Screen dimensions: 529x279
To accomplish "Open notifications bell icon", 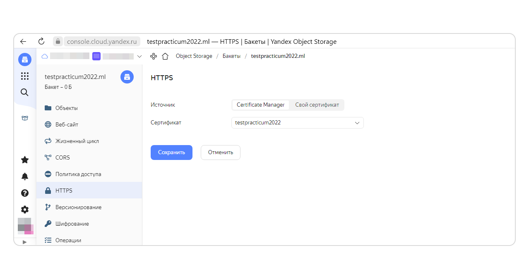I will (25, 176).
